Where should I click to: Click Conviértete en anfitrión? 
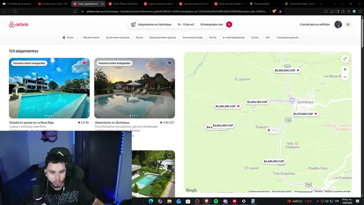click(x=315, y=24)
